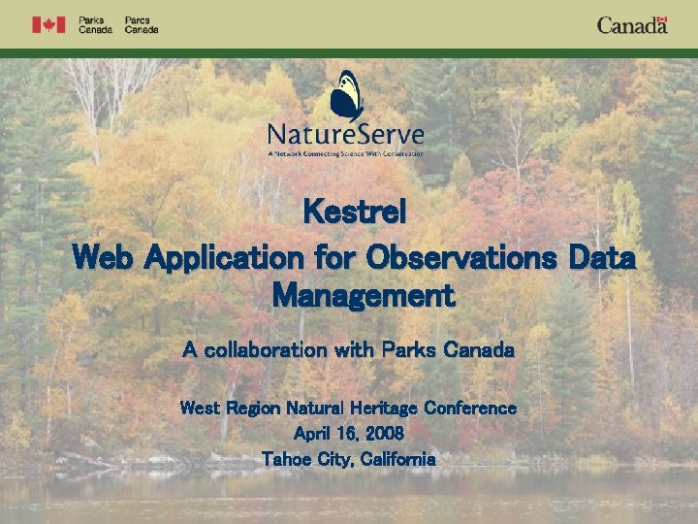
Task: Click 'A Network Connecting Science With Conservation' tagline
Action: pos(346,153)
